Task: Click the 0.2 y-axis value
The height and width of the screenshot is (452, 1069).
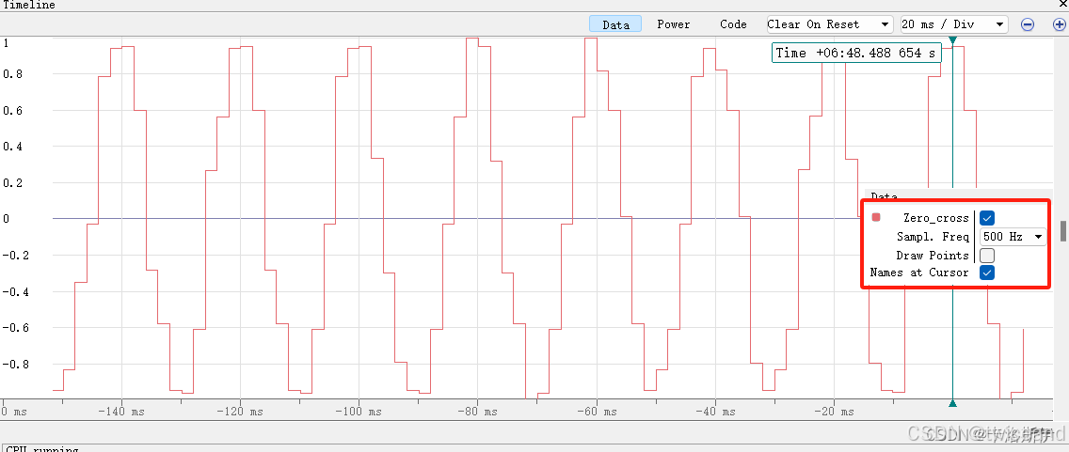Action: [x=12, y=182]
